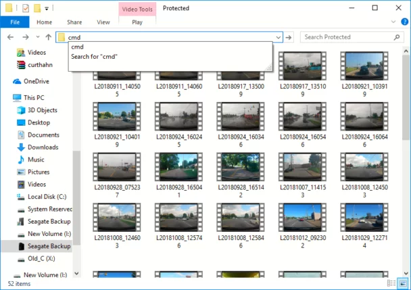This screenshot has height=290, width=411.
Task: Select OneDrive in the navigation pane
Action: click(37, 81)
